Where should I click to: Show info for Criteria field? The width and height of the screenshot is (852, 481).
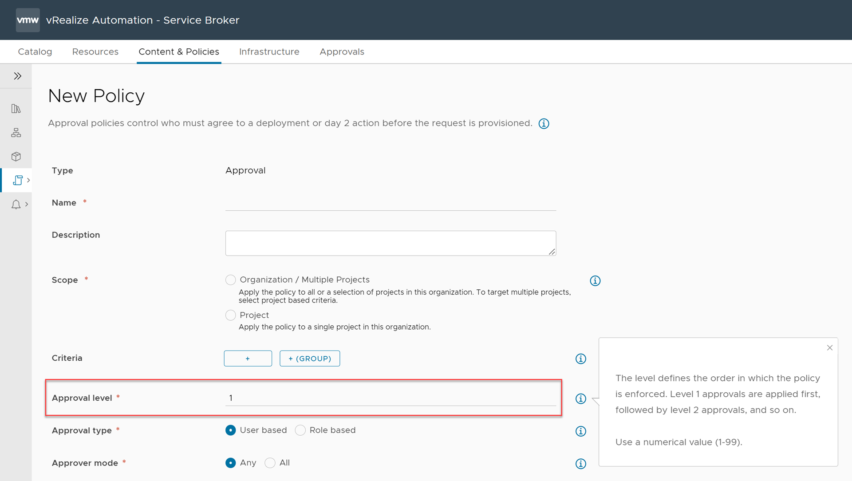click(x=580, y=359)
